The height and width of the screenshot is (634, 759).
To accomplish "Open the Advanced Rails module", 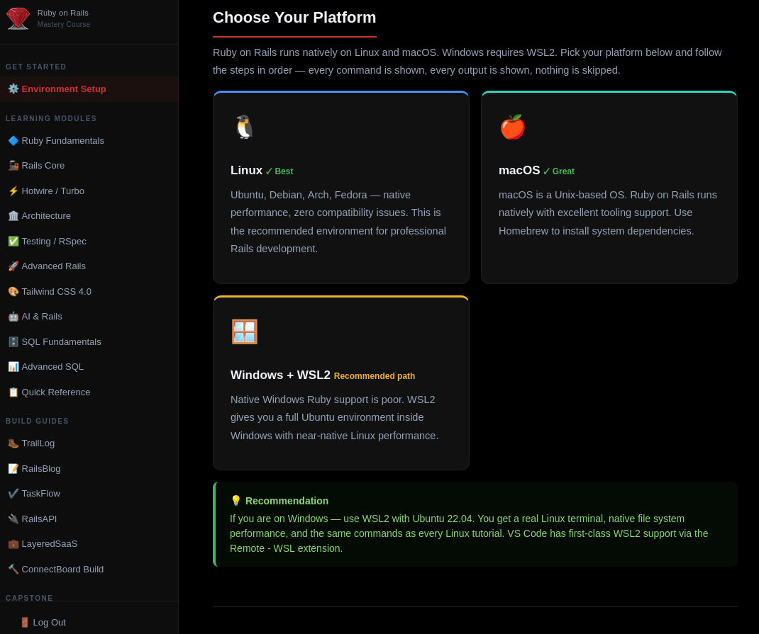I will (89, 266).
